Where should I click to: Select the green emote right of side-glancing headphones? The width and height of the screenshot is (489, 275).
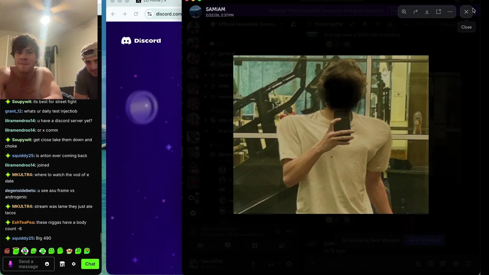pyautogui.click(x=52, y=251)
